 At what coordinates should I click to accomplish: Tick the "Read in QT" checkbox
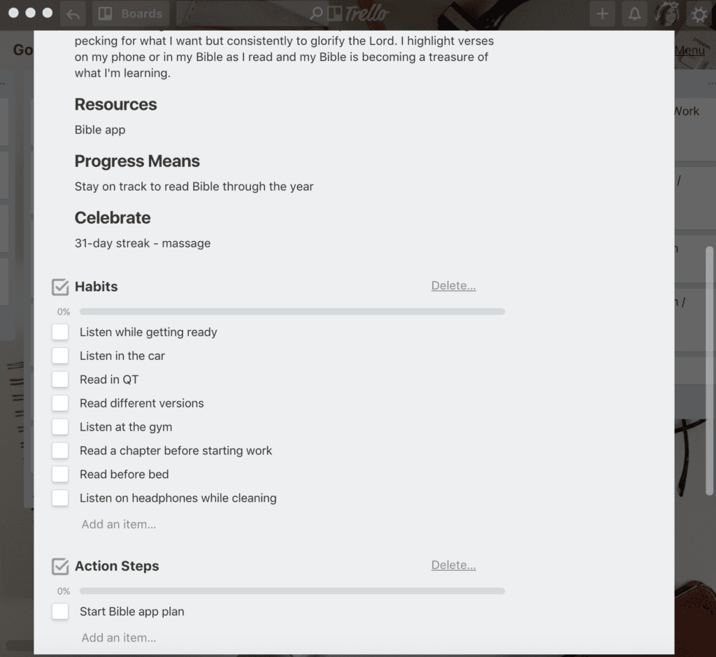[60, 380]
